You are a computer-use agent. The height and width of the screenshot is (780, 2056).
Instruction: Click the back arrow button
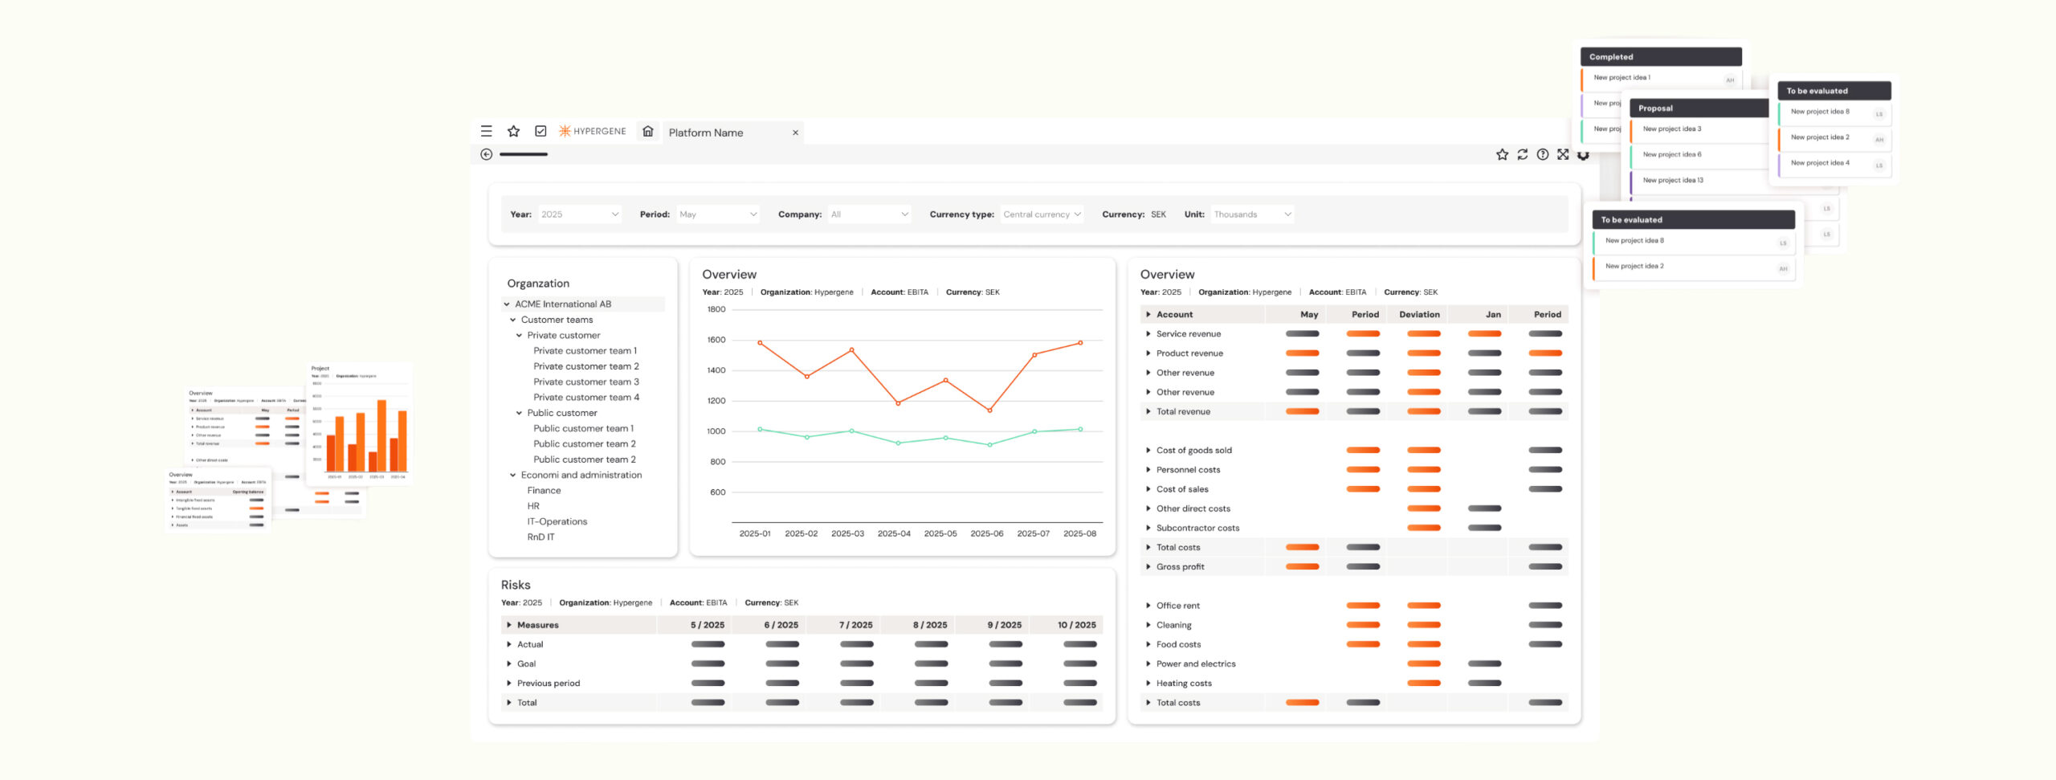(486, 154)
